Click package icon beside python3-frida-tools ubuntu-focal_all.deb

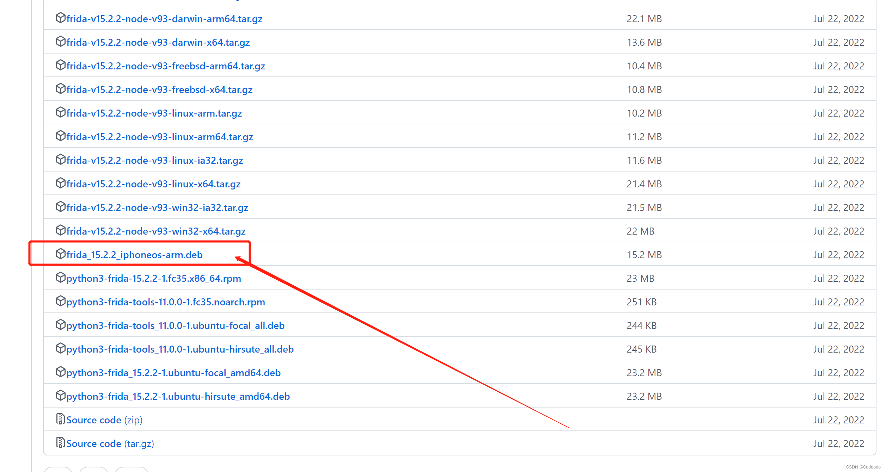click(x=61, y=324)
